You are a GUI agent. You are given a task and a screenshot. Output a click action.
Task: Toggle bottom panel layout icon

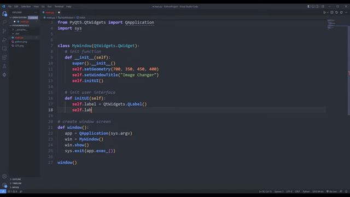tap(313, 7)
